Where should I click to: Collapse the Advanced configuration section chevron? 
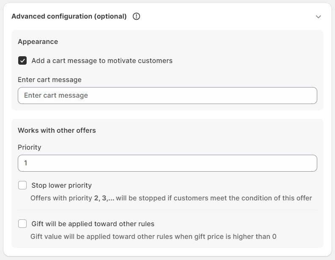[319, 16]
